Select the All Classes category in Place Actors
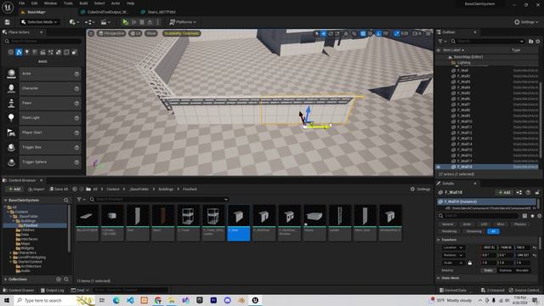 point(74,52)
